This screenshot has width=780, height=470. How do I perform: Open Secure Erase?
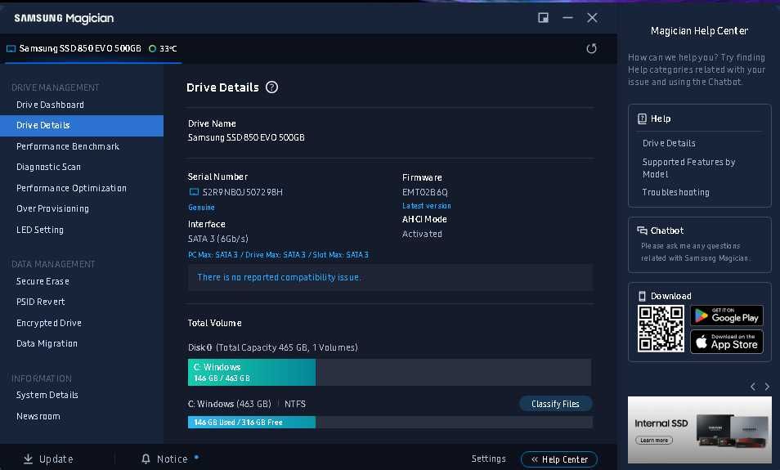coord(43,281)
